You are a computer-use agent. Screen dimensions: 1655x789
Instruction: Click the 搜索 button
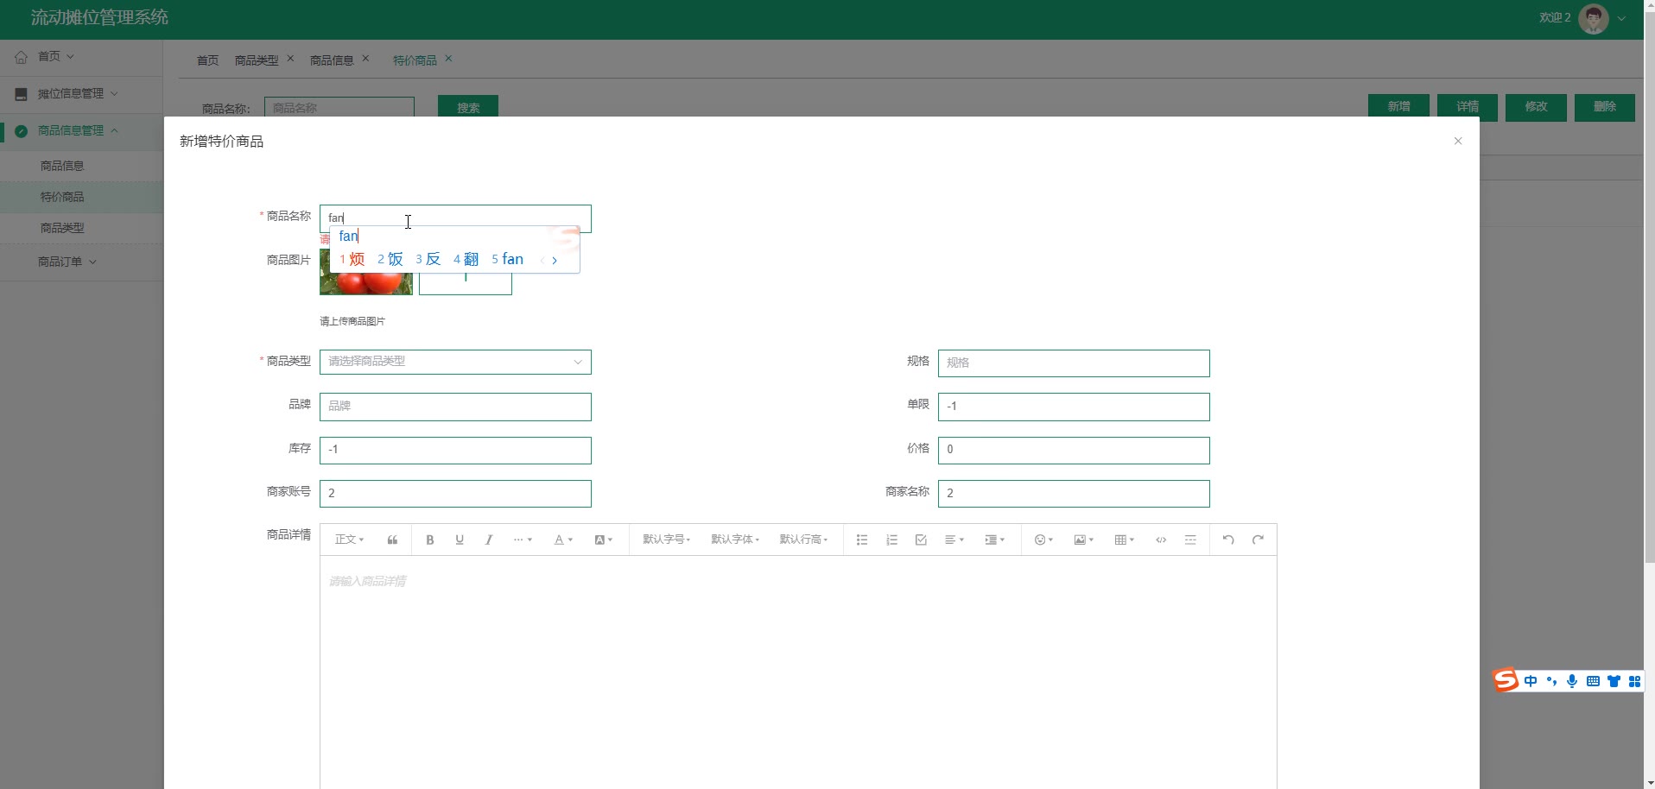[468, 106]
